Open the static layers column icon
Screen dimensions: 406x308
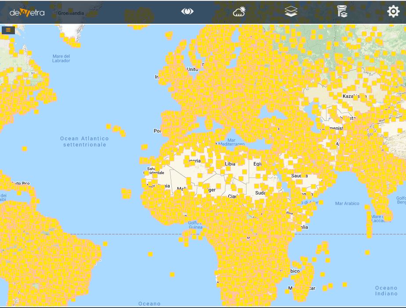coord(342,12)
